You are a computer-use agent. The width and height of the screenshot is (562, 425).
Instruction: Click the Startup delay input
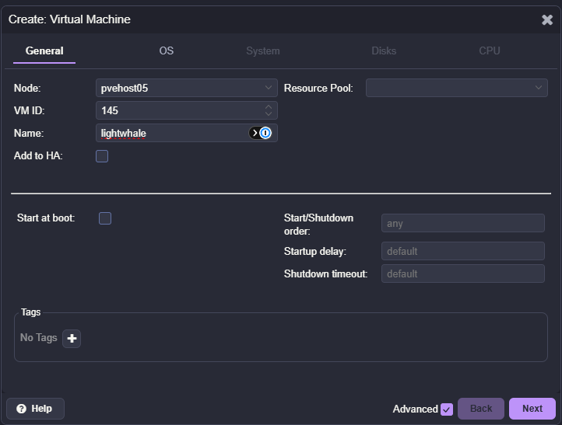pos(462,251)
